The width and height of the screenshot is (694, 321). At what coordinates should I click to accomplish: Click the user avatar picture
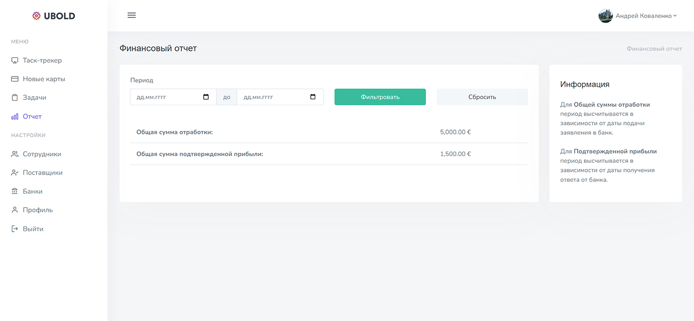click(605, 16)
